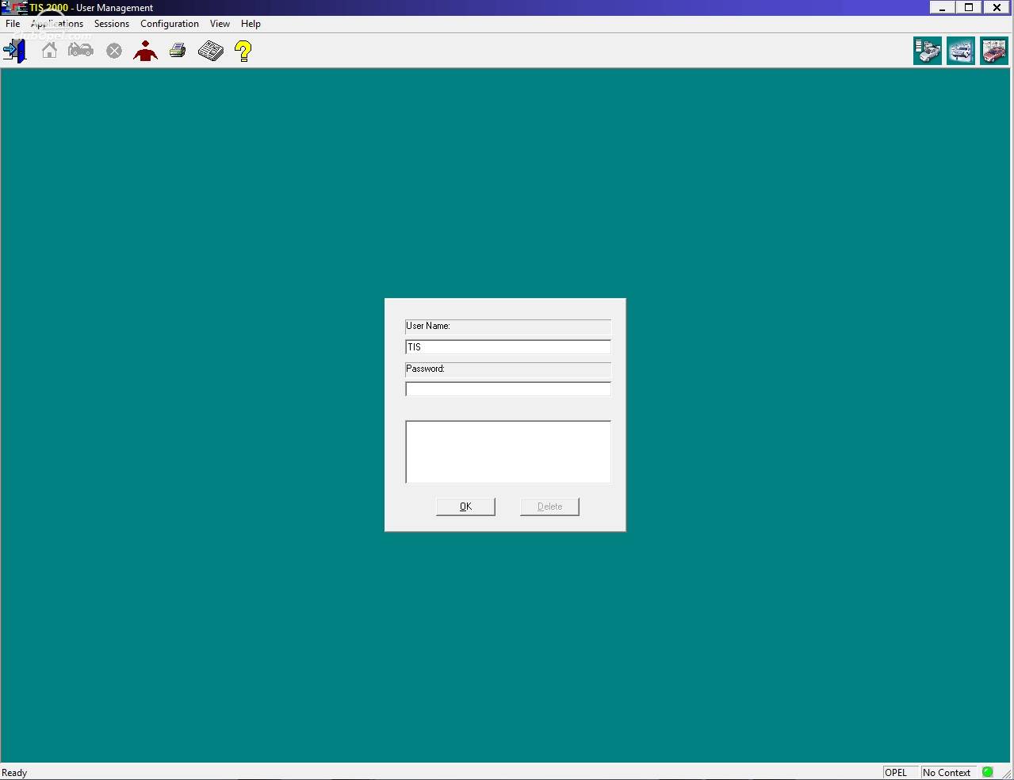Viewport: 1014px width, 780px height.
Task: Click the red car icon at top right
Action: tap(994, 51)
